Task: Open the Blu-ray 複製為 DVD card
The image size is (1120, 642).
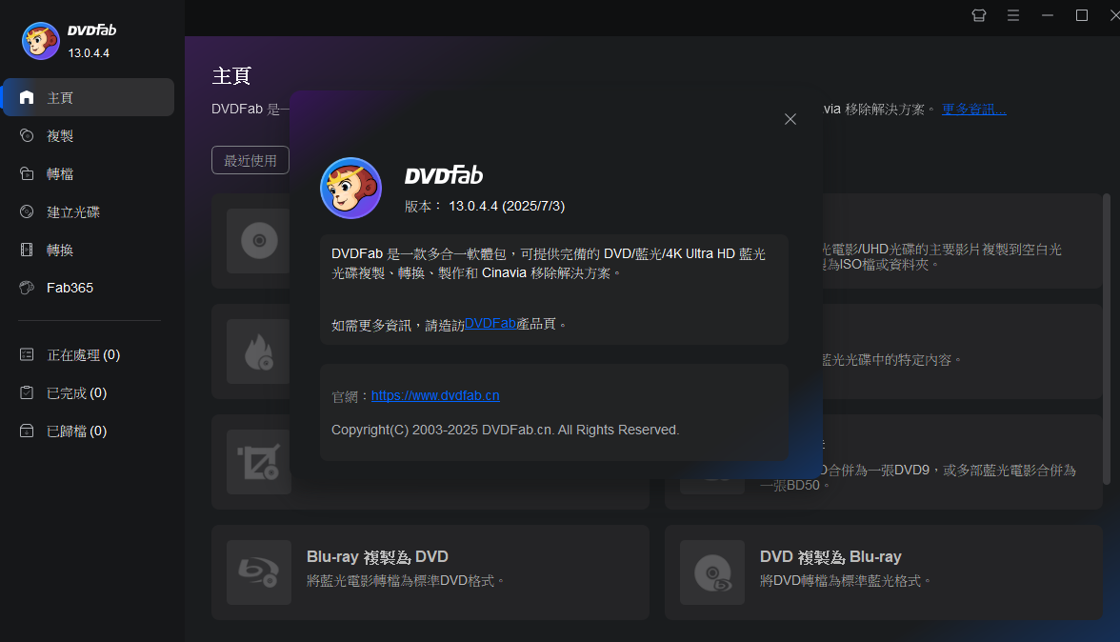Action: tap(430, 572)
